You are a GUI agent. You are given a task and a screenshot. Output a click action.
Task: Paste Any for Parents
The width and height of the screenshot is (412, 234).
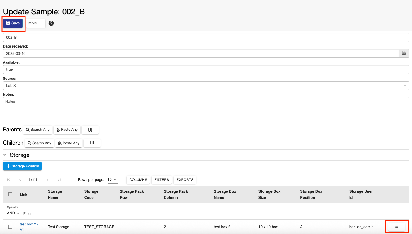point(67,130)
